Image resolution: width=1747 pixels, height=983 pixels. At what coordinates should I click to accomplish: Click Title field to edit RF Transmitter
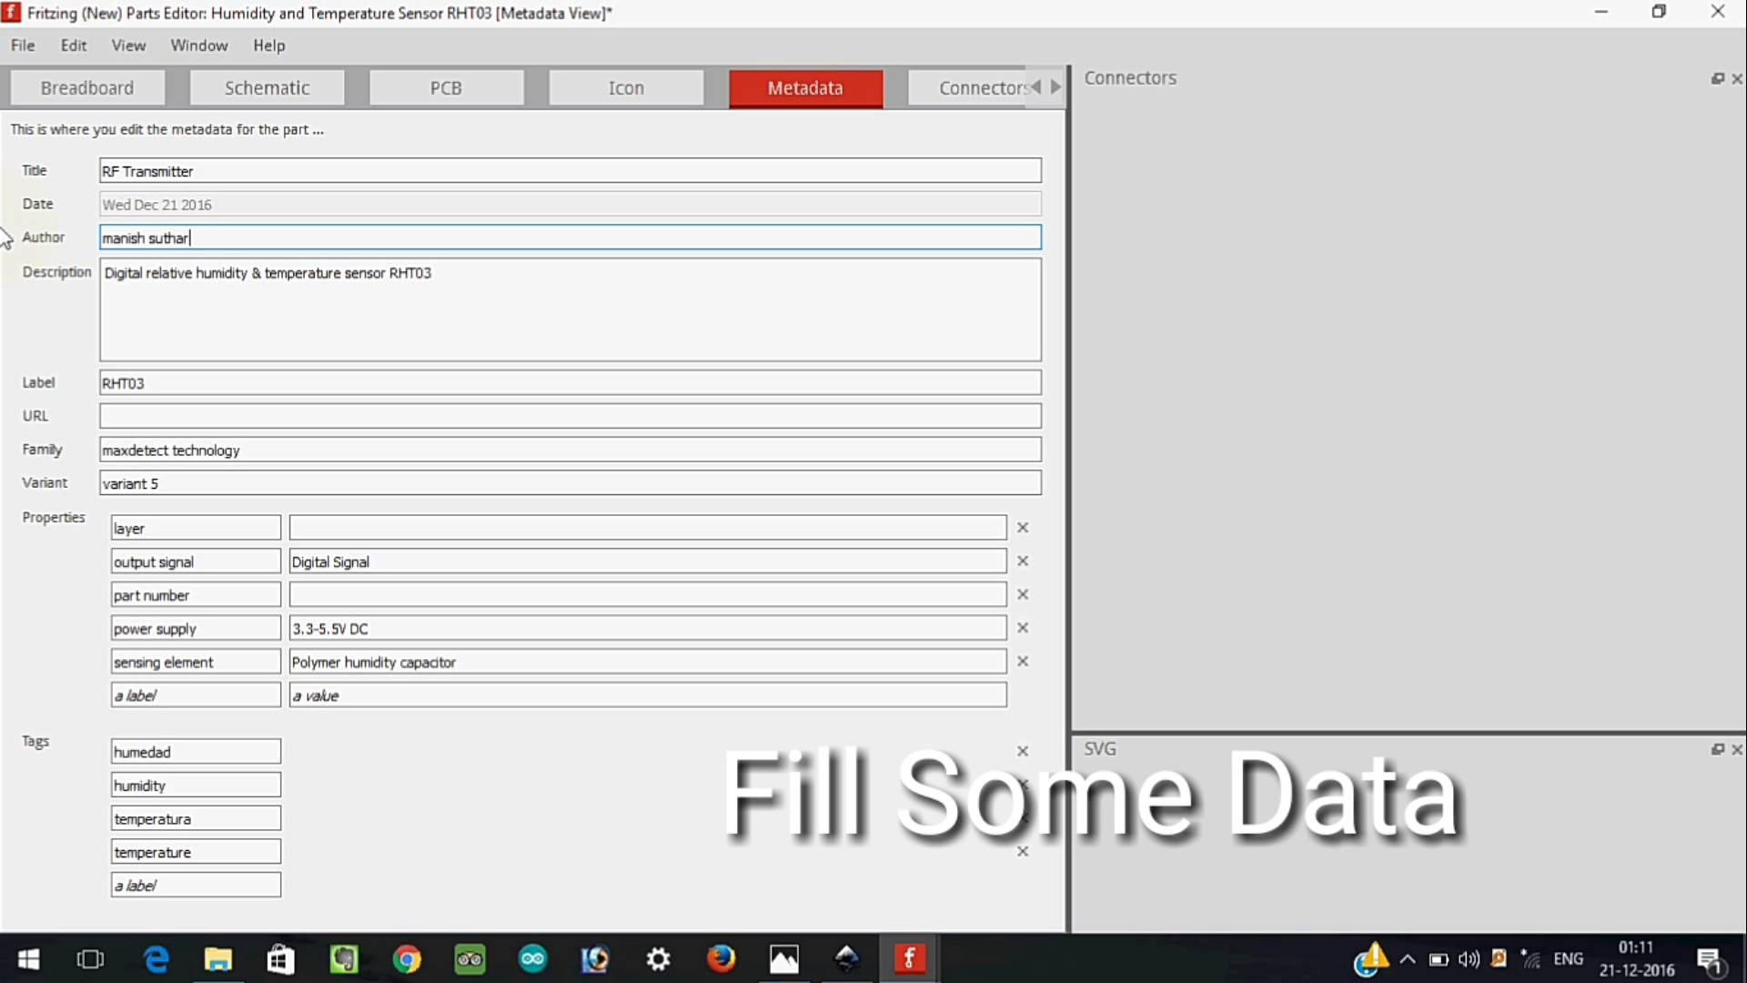[570, 170]
